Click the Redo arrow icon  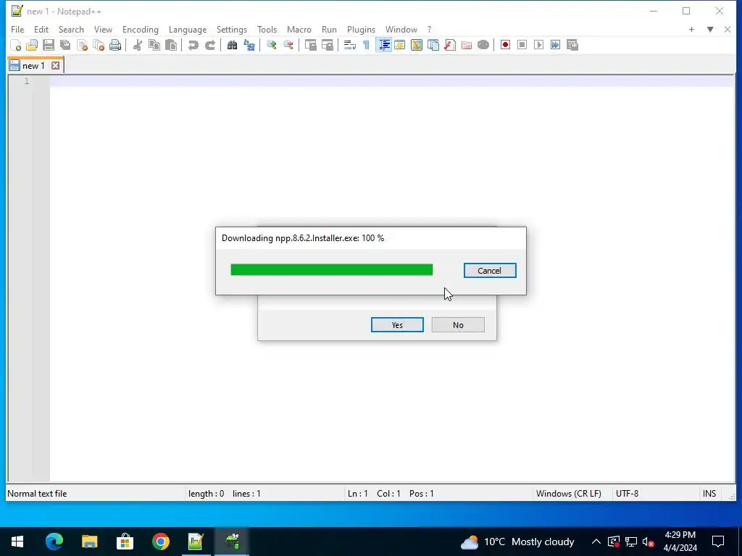coord(209,45)
